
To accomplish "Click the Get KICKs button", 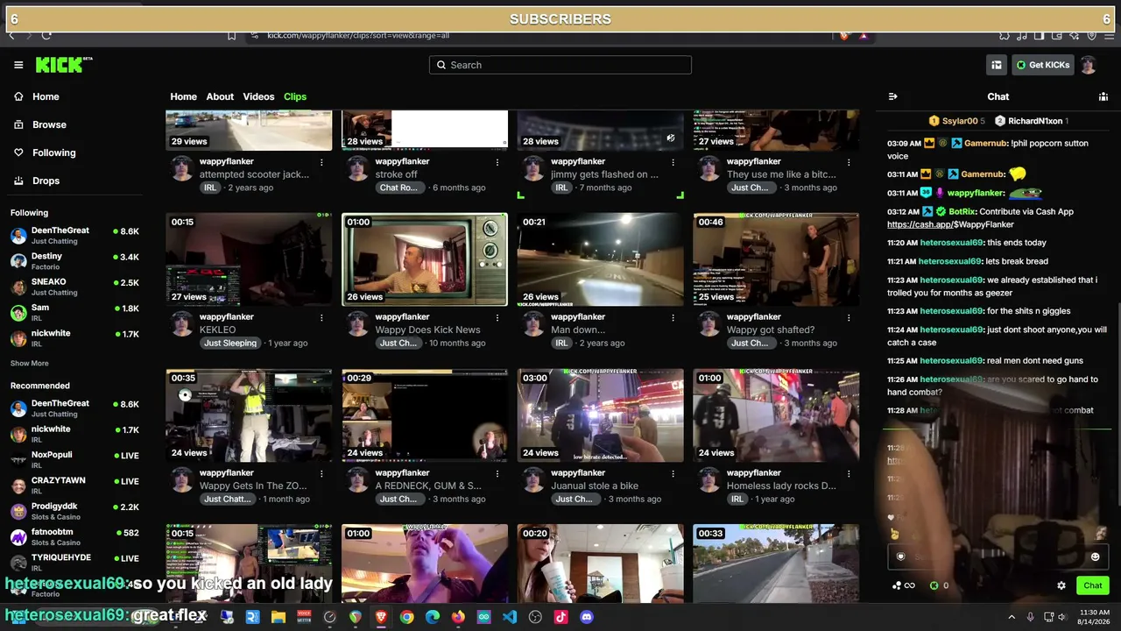I will pos(1043,65).
